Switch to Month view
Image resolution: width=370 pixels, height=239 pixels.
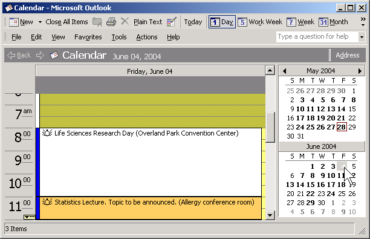[333, 22]
